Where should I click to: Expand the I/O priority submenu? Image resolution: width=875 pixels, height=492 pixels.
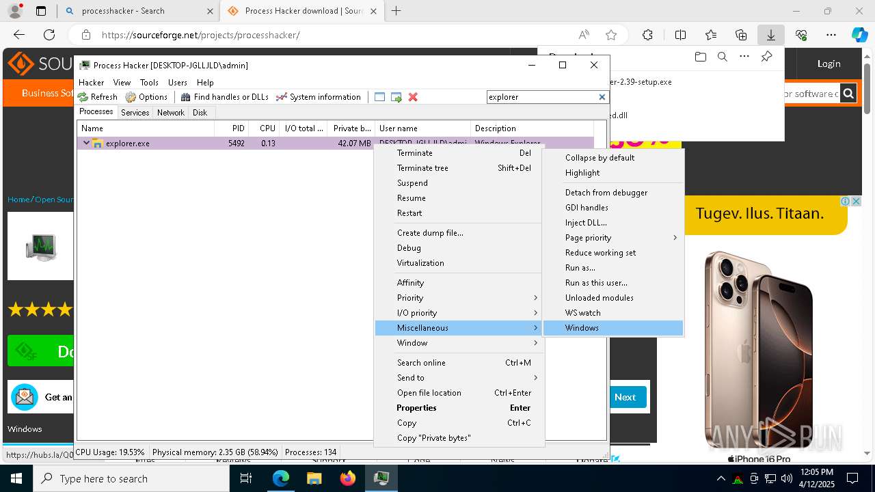(x=459, y=313)
